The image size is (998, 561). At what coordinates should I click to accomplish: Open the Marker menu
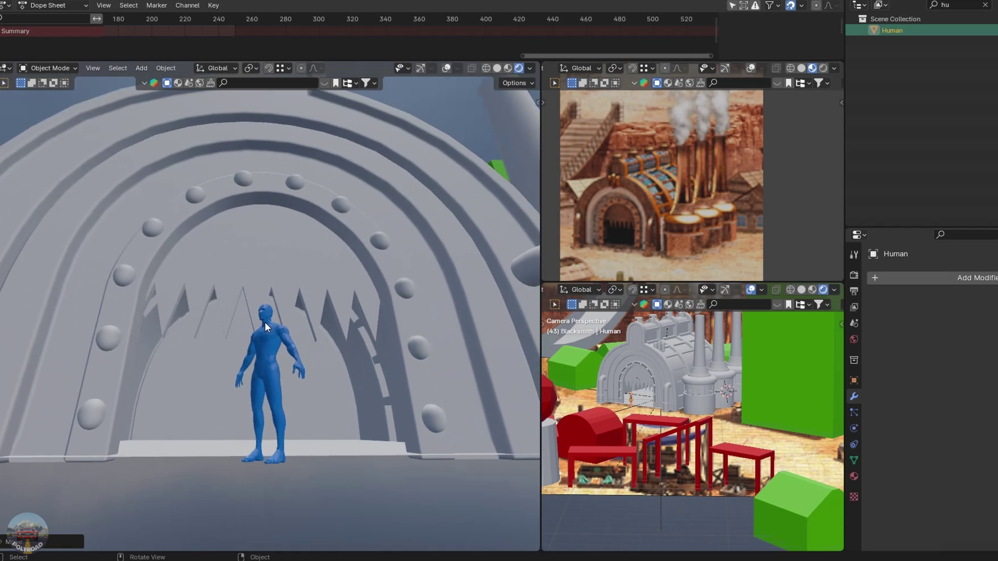(156, 5)
